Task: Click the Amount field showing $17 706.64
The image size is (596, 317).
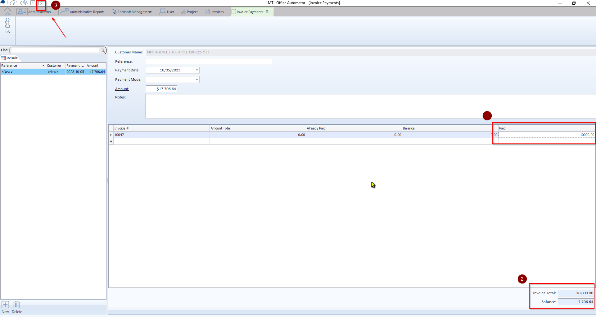Action: pos(161,89)
